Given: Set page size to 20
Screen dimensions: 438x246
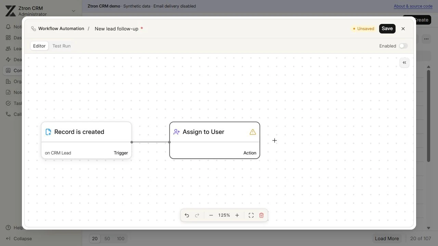Looking at the screenshot, I should (95, 238).
